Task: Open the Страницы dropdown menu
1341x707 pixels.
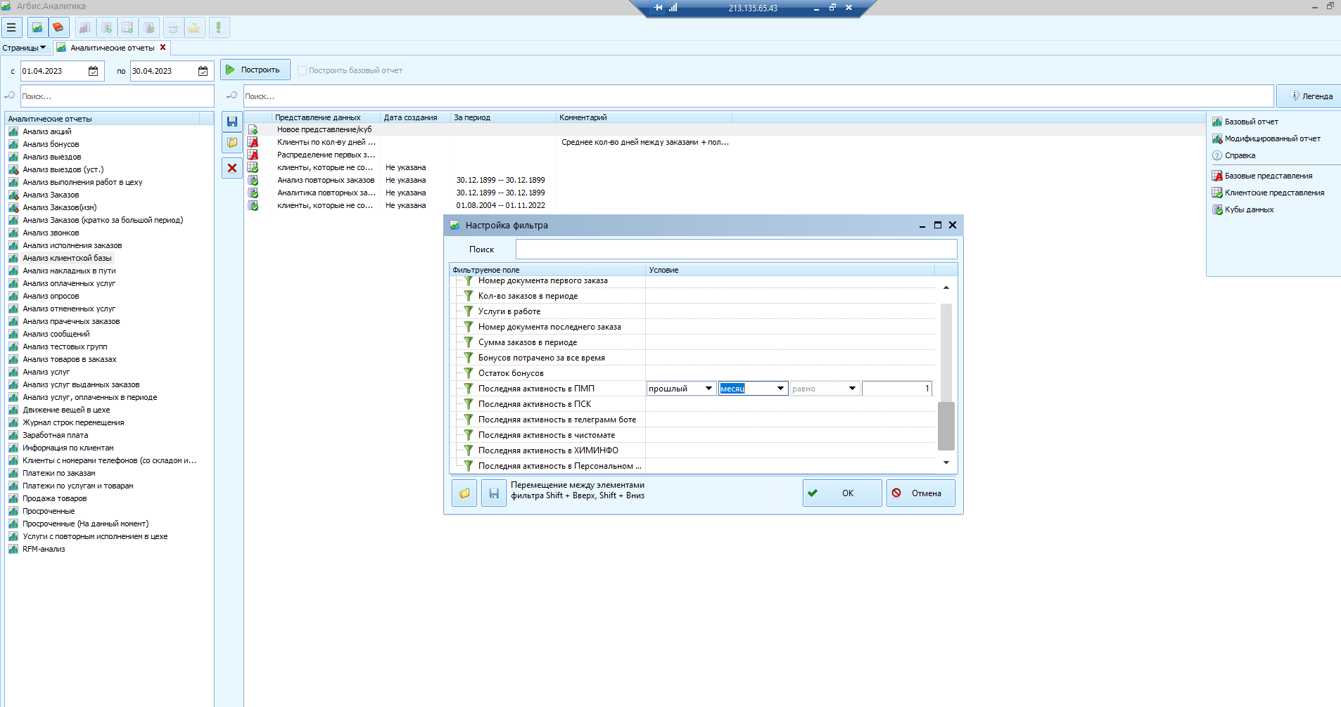Action: pos(24,48)
